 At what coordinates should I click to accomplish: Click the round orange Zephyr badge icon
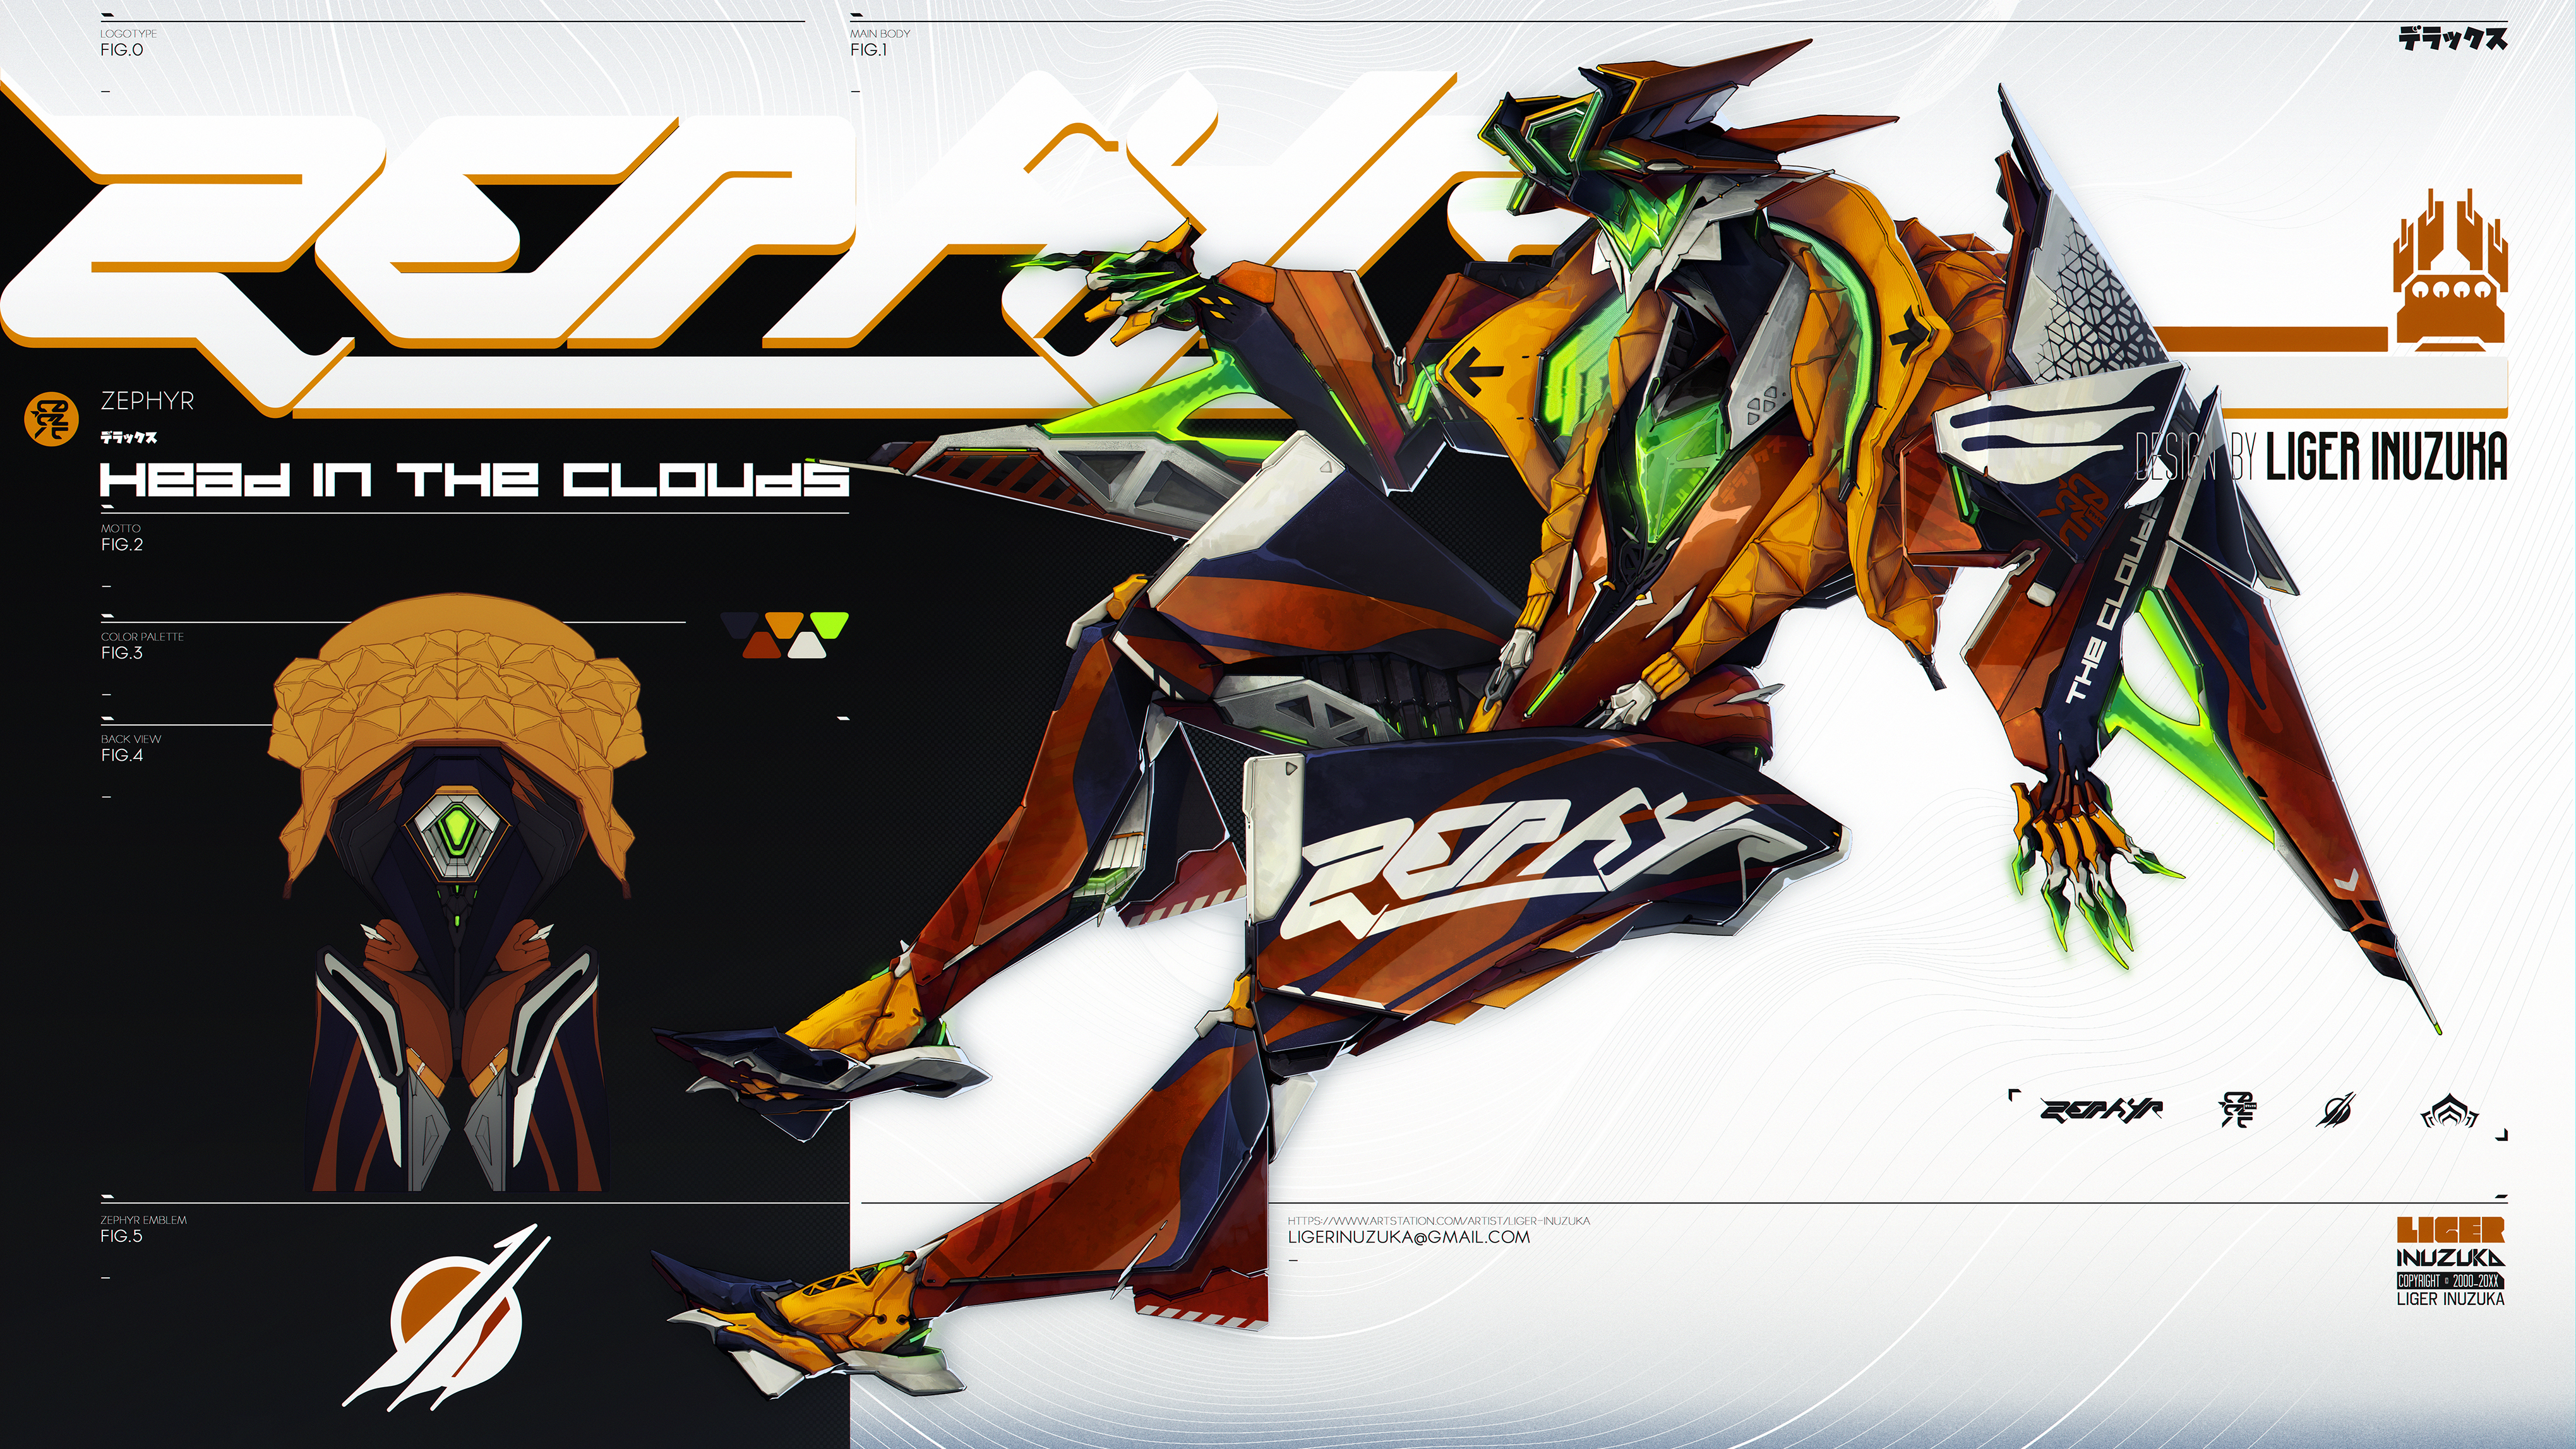[51, 418]
